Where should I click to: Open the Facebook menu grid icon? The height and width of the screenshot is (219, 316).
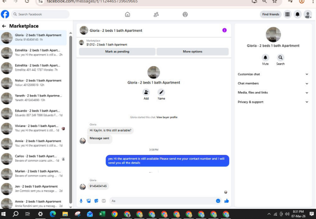[287, 14]
